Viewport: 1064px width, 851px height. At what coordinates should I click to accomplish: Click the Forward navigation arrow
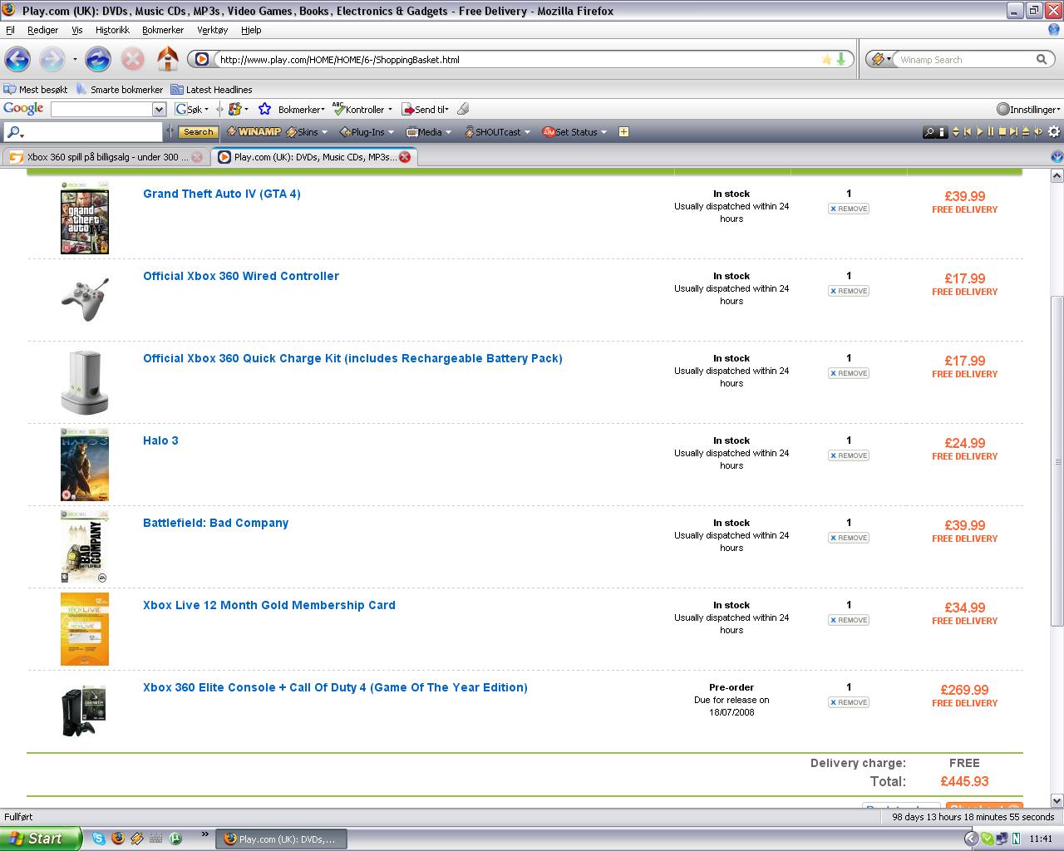point(52,59)
